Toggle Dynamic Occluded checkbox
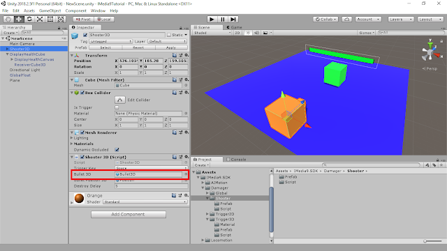The height and width of the screenshot is (251, 447). tap(117, 150)
